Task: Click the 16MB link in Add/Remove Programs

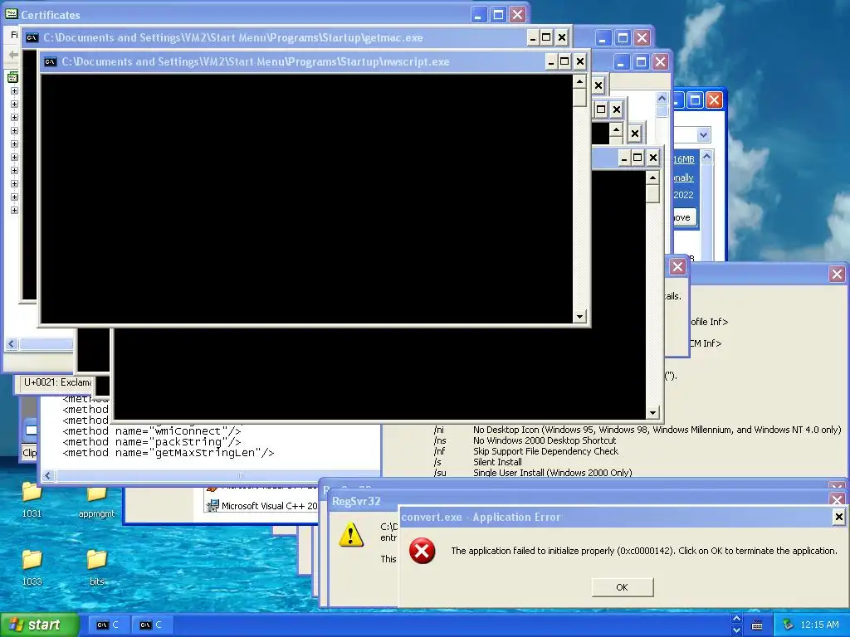Action: (684, 159)
